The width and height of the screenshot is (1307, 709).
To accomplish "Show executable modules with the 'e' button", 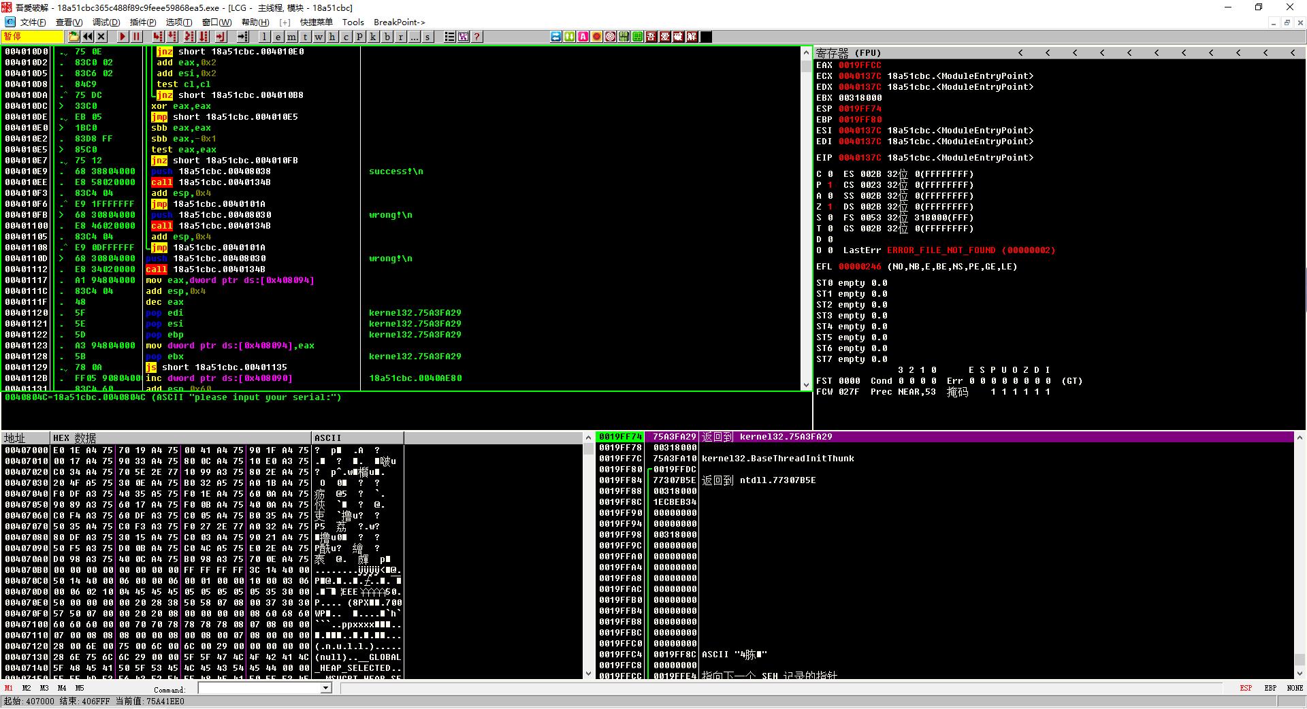I will [278, 37].
